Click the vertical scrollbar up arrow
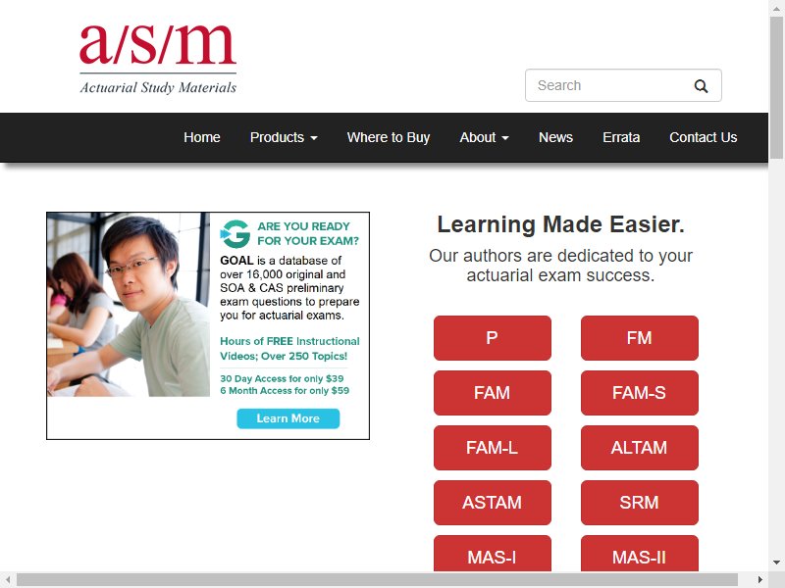 [776, 8]
